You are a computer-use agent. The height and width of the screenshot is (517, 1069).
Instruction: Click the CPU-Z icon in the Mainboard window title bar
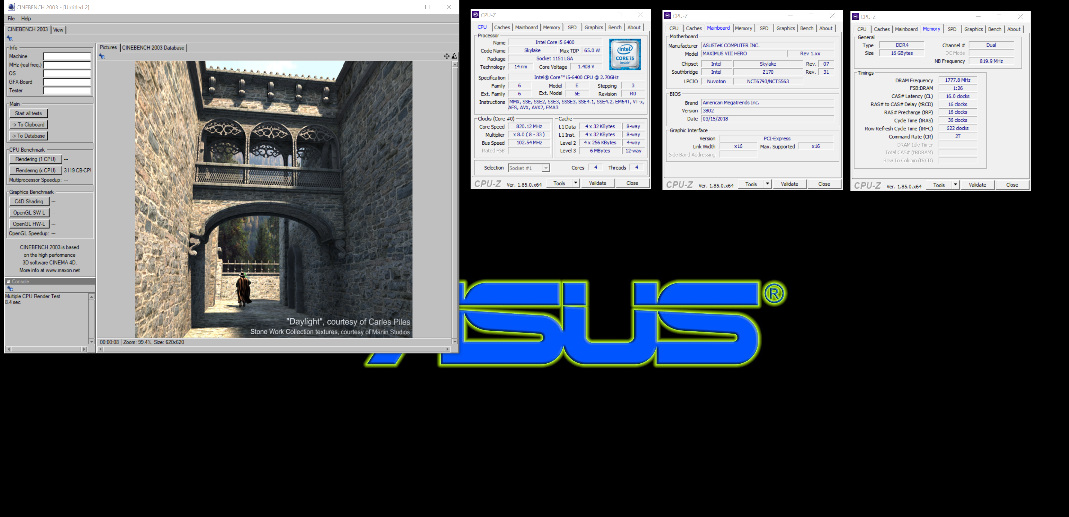pyautogui.click(x=668, y=16)
